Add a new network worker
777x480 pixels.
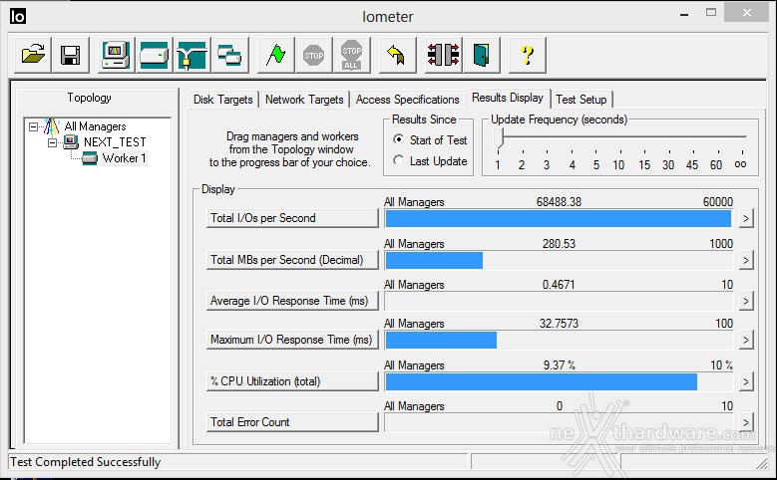192,55
